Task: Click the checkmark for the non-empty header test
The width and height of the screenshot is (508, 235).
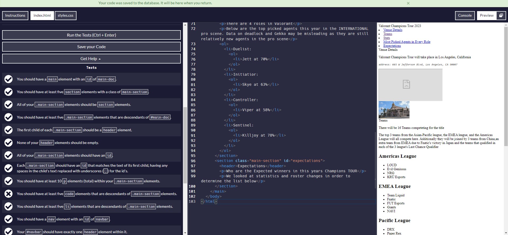Action: coord(8,143)
